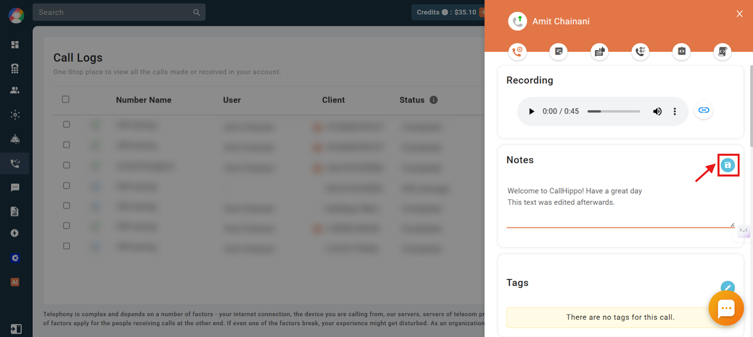Open the feedback thumbs-up icon in panel header
753x337 pixels.
(x=600, y=51)
